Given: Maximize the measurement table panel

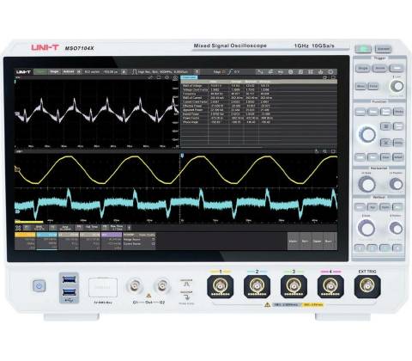Looking at the screenshot, I should coord(333,77).
